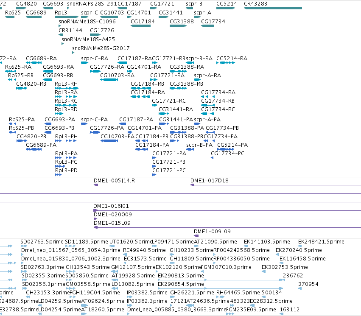Click the snoRNA:Me18S-A425 label

pyautogui.click(x=88, y=39)
